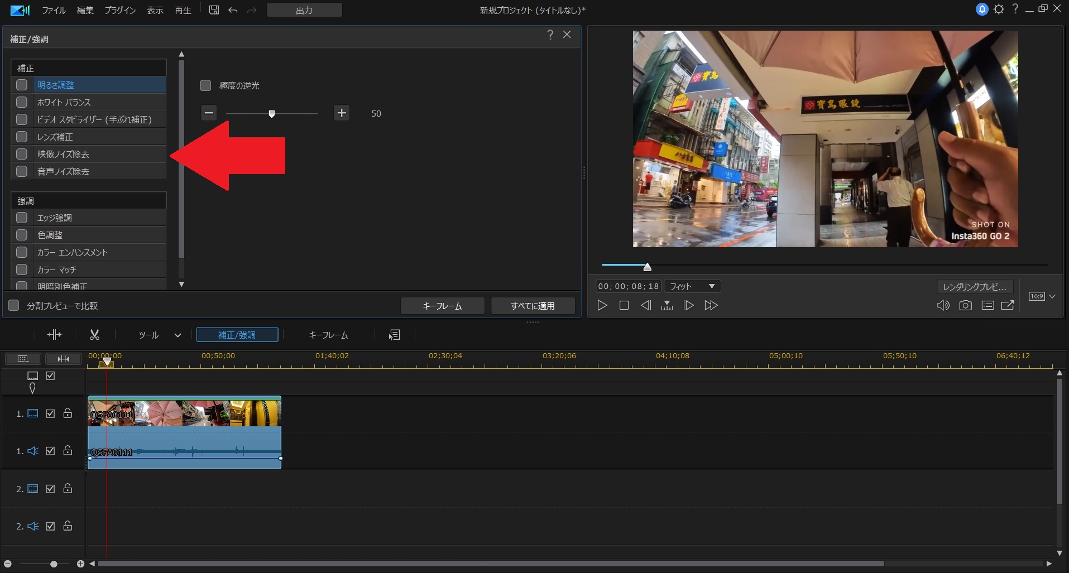Viewport: 1069px width, 573px height.
Task: Enable the ホワイト バランス checkbox
Action: point(22,102)
